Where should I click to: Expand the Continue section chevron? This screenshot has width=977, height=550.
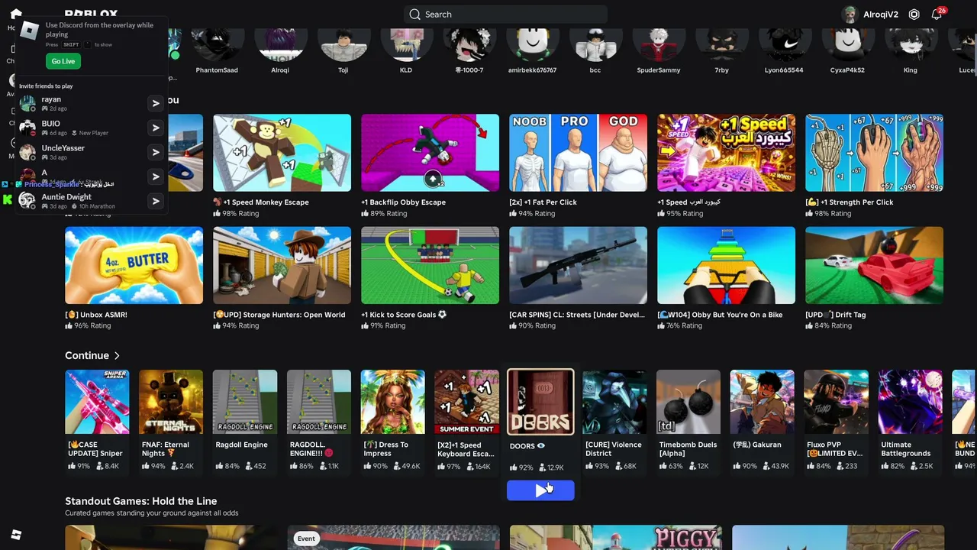(x=117, y=356)
